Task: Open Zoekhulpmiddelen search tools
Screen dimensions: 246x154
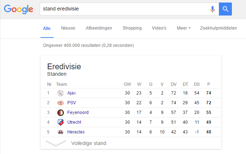Action: [x=218, y=28]
